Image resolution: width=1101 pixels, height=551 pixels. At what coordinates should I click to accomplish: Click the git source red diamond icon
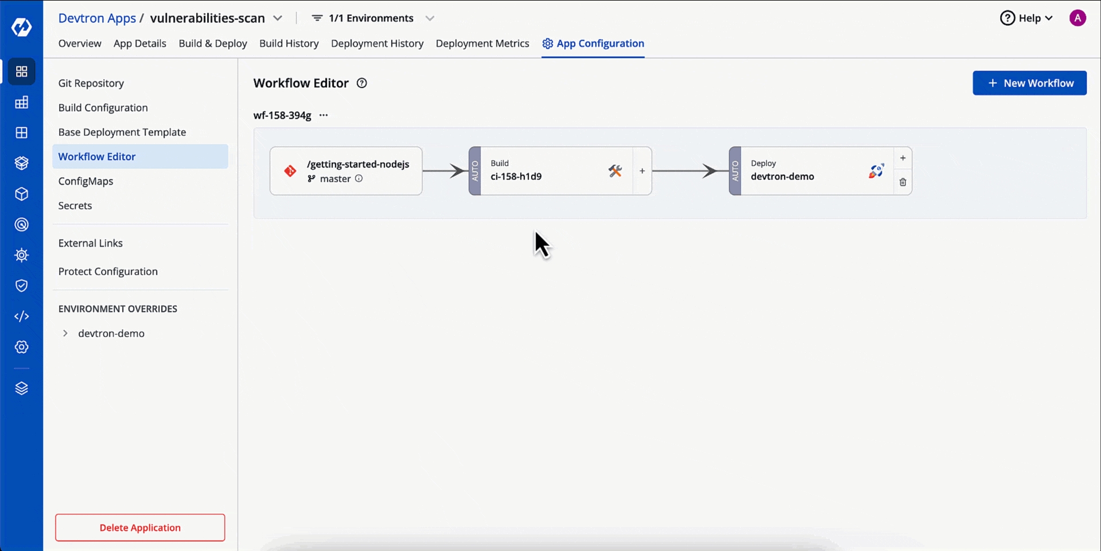click(x=290, y=171)
